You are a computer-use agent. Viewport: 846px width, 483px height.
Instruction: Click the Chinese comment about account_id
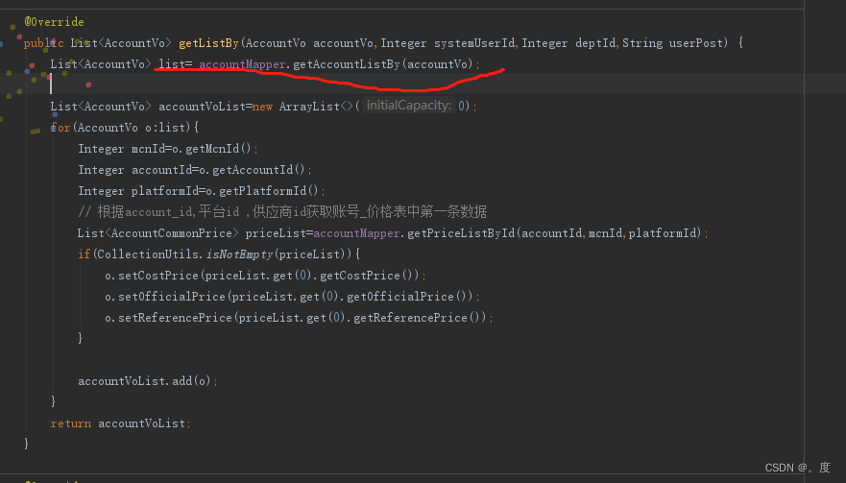pos(282,212)
